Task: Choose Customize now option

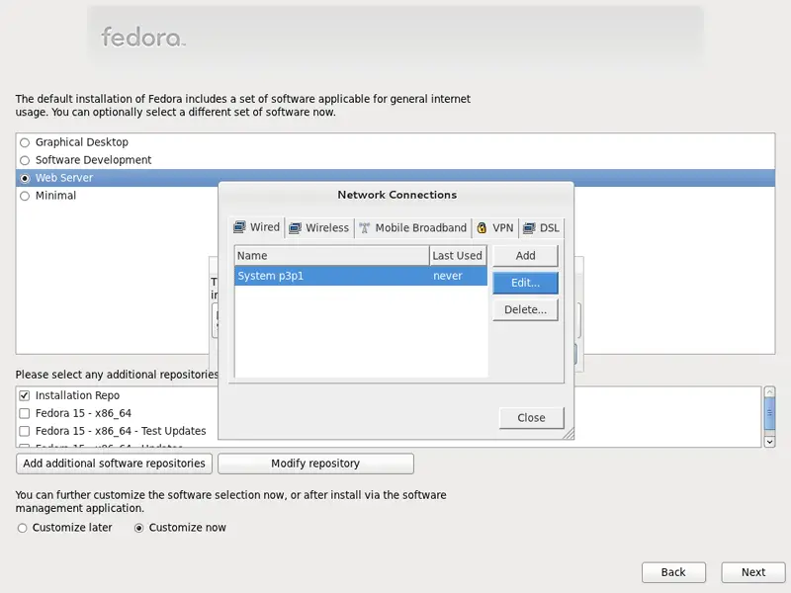Action: tap(138, 528)
